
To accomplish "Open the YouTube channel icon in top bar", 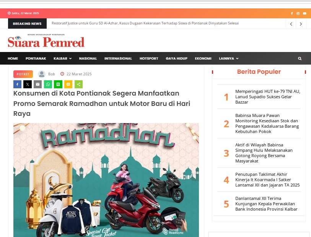I will click(304, 13).
